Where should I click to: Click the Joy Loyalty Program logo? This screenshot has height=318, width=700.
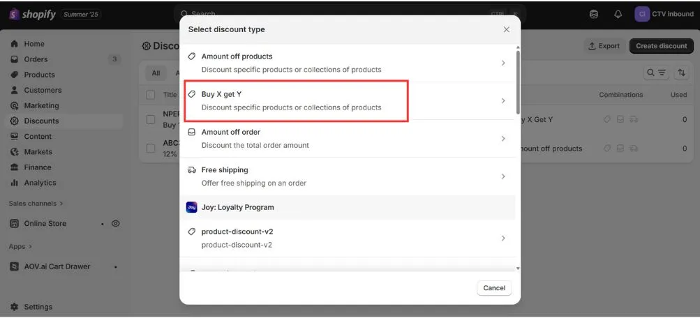(x=192, y=207)
